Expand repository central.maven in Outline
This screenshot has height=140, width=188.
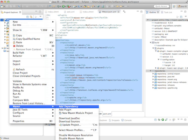pos(153,74)
